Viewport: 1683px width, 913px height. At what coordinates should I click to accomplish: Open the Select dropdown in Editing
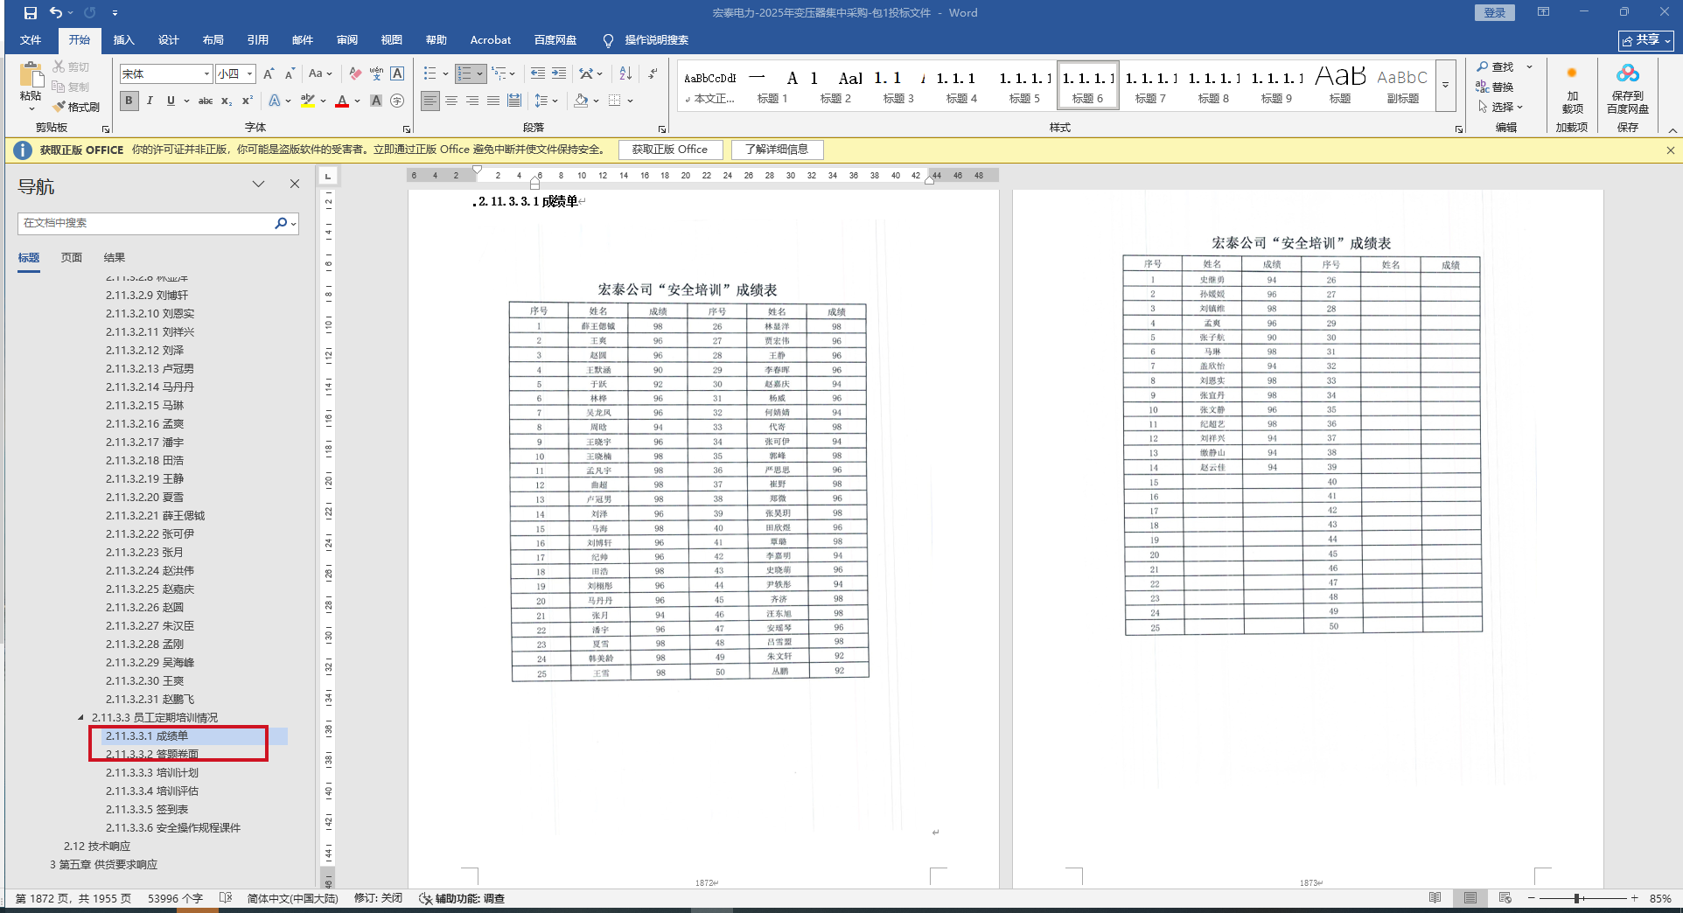pyautogui.click(x=1501, y=107)
